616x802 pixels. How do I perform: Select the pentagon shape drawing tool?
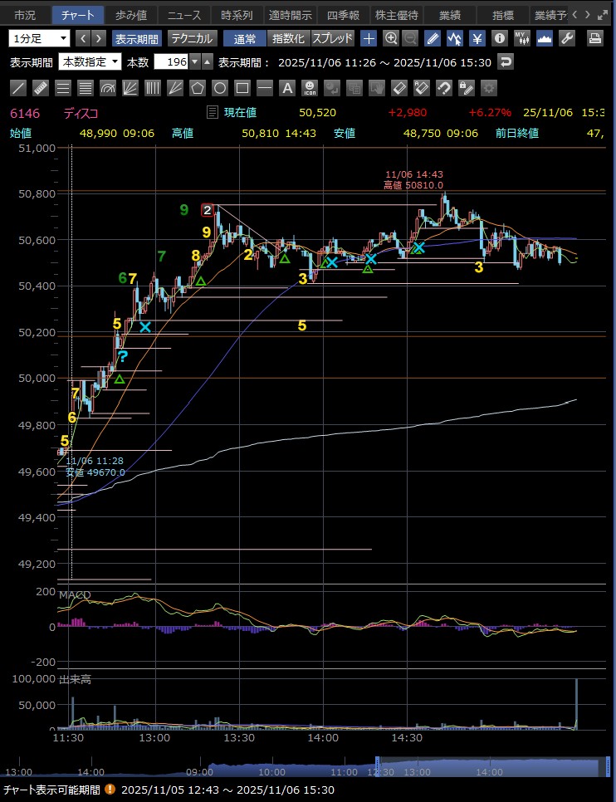click(197, 88)
